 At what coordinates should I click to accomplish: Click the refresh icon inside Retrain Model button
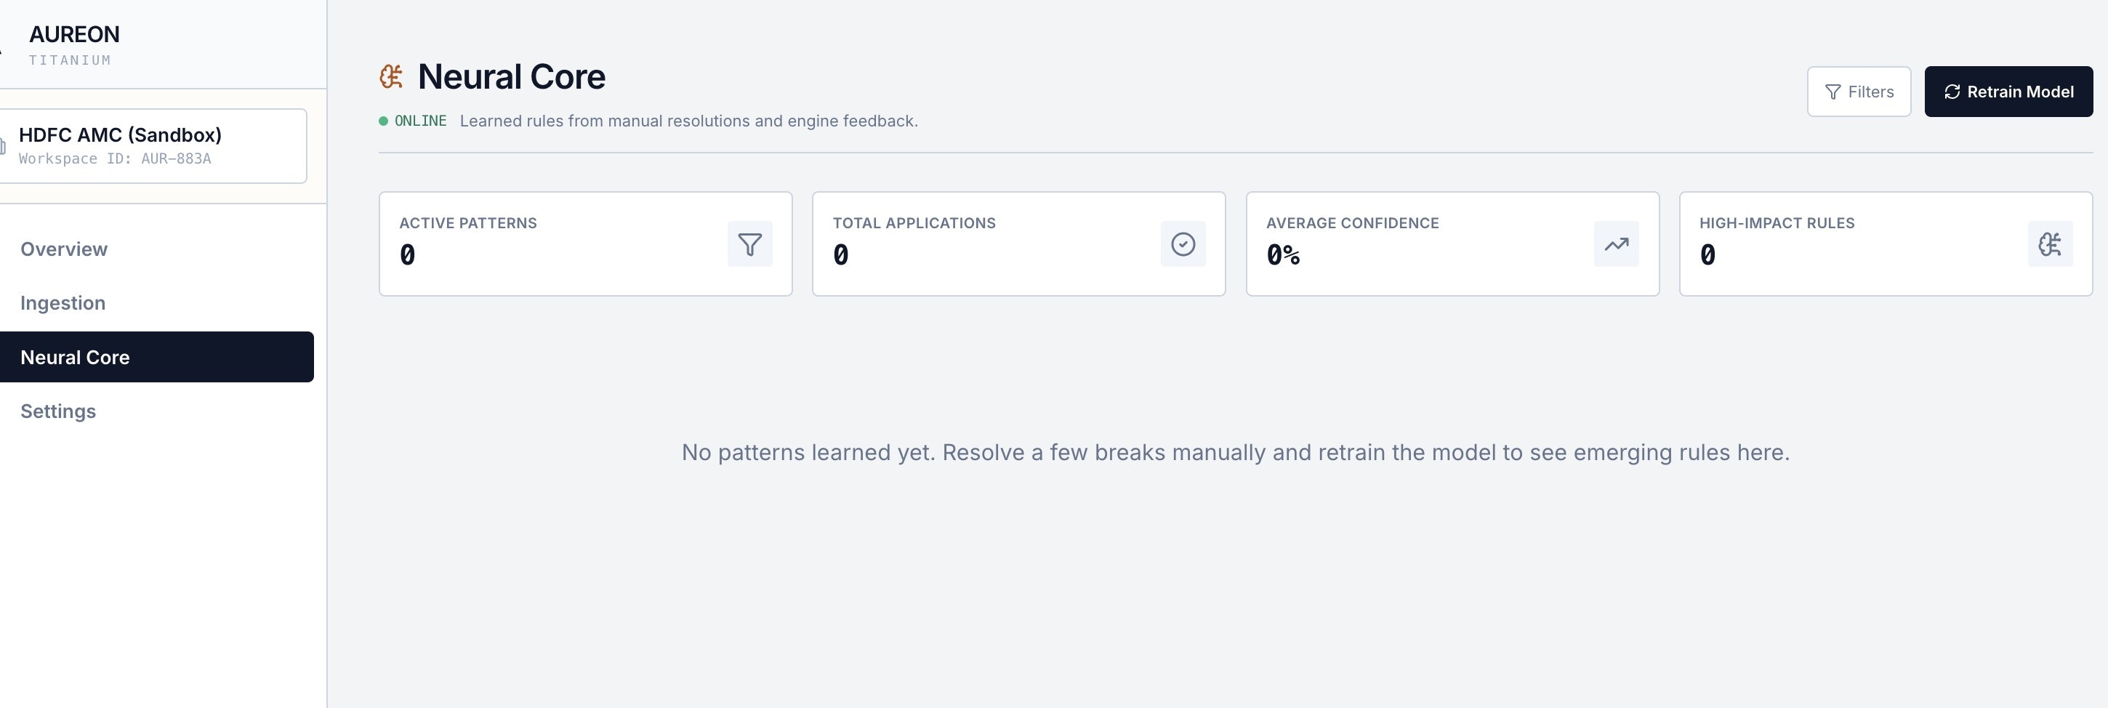pyautogui.click(x=1954, y=92)
